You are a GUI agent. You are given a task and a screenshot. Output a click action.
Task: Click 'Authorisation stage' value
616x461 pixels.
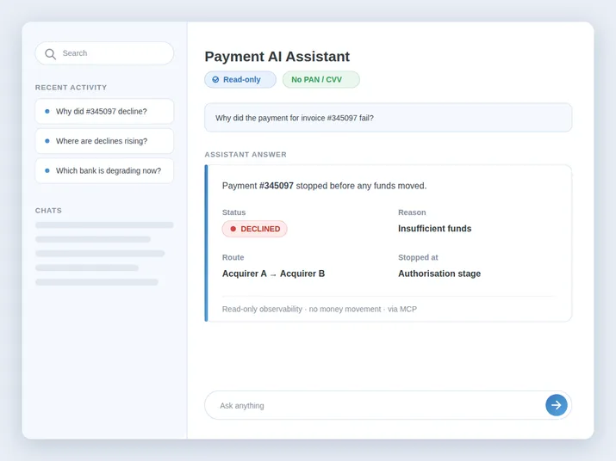point(439,274)
